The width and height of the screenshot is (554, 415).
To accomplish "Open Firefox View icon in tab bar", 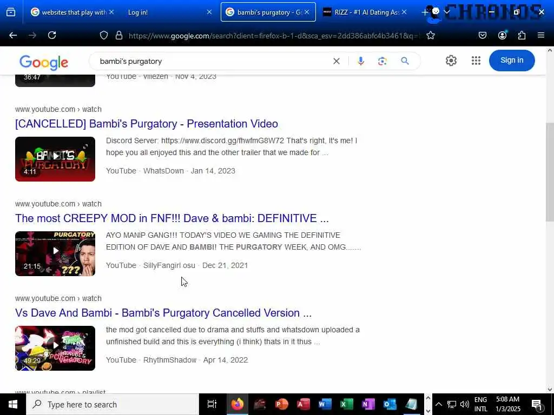I will pos(11,12).
